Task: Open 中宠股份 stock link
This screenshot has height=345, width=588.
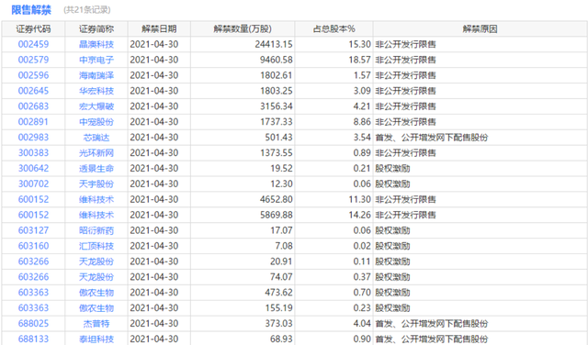Action: pos(96,122)
